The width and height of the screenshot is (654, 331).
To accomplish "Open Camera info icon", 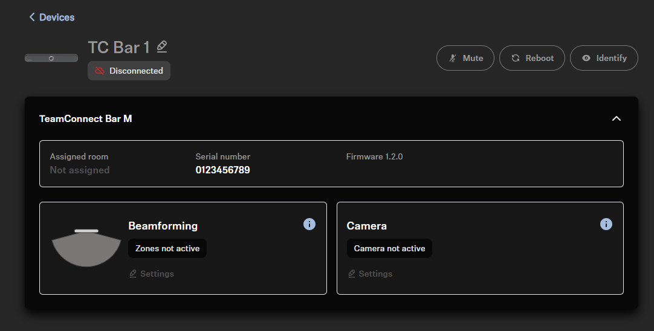I will pos(606,224).
